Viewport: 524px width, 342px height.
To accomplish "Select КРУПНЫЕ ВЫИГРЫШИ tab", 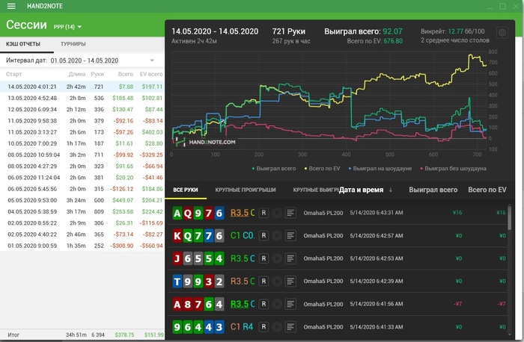I will click(x=316, y=190).
